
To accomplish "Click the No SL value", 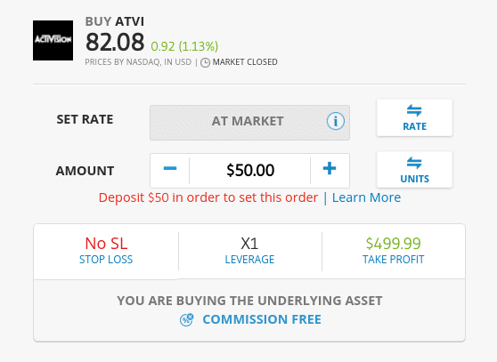I will tap(106, 244).
